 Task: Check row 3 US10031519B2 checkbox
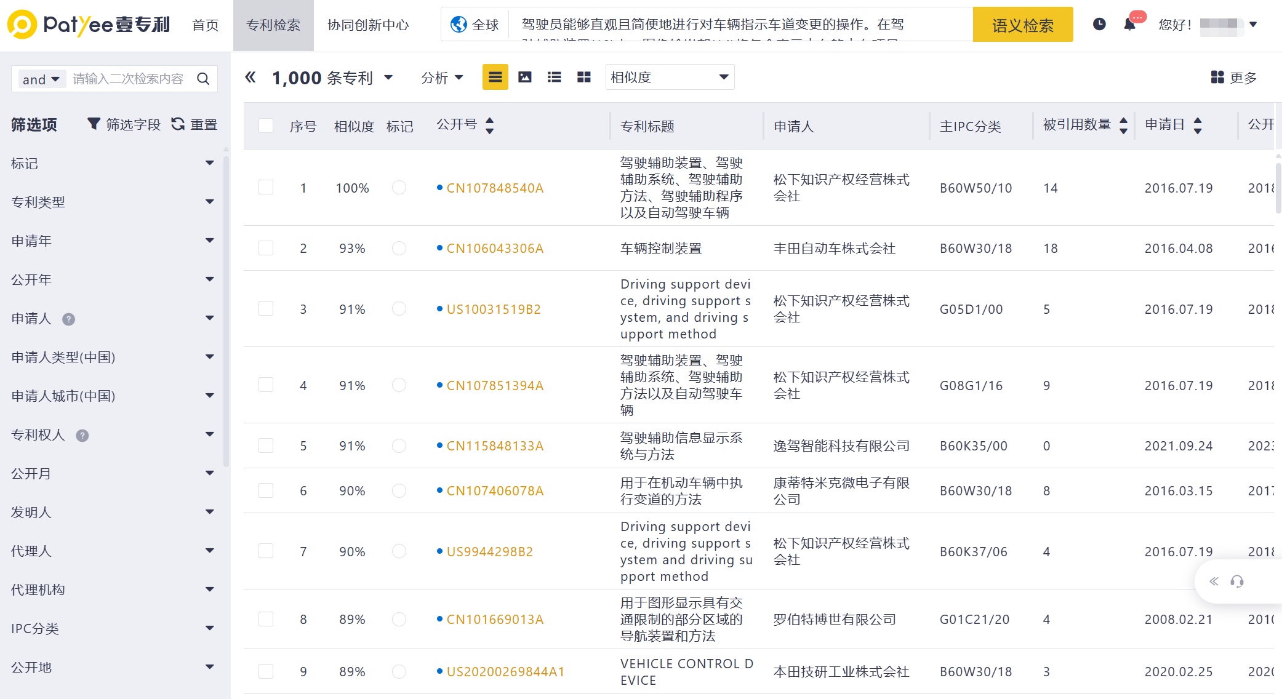click(266, 308)
